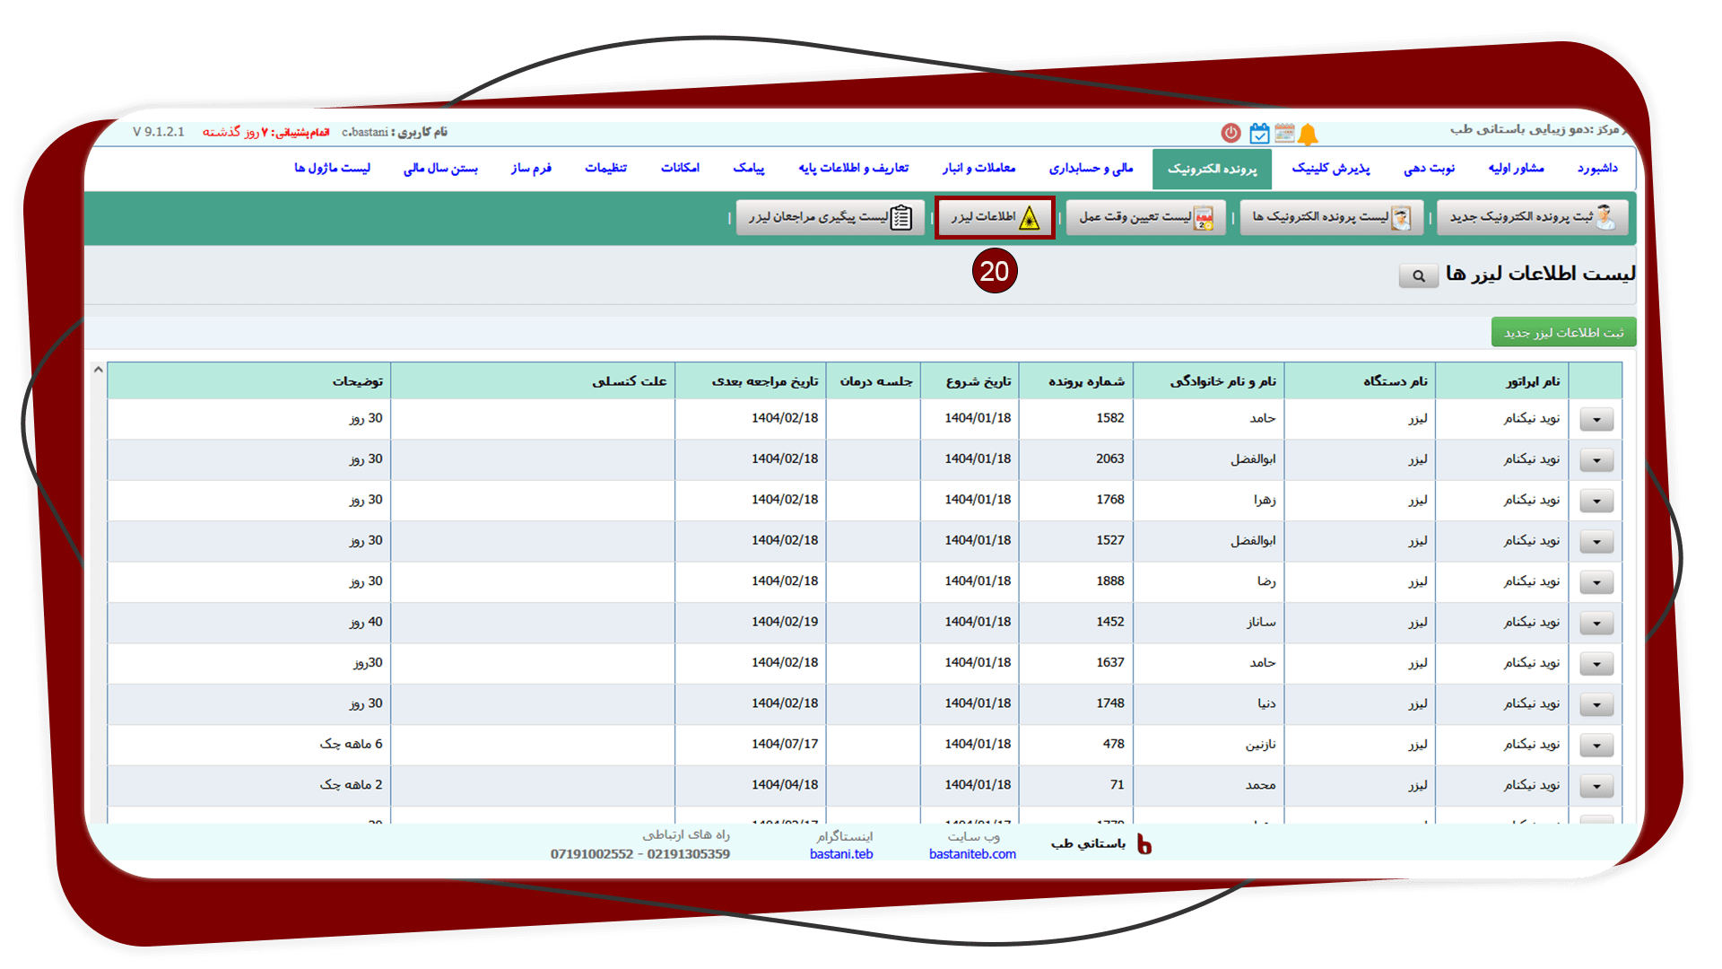Viewport: 1722px width, 969px height.
Task: Select next visit date 1404/04/18 cell
Action: 751,785
